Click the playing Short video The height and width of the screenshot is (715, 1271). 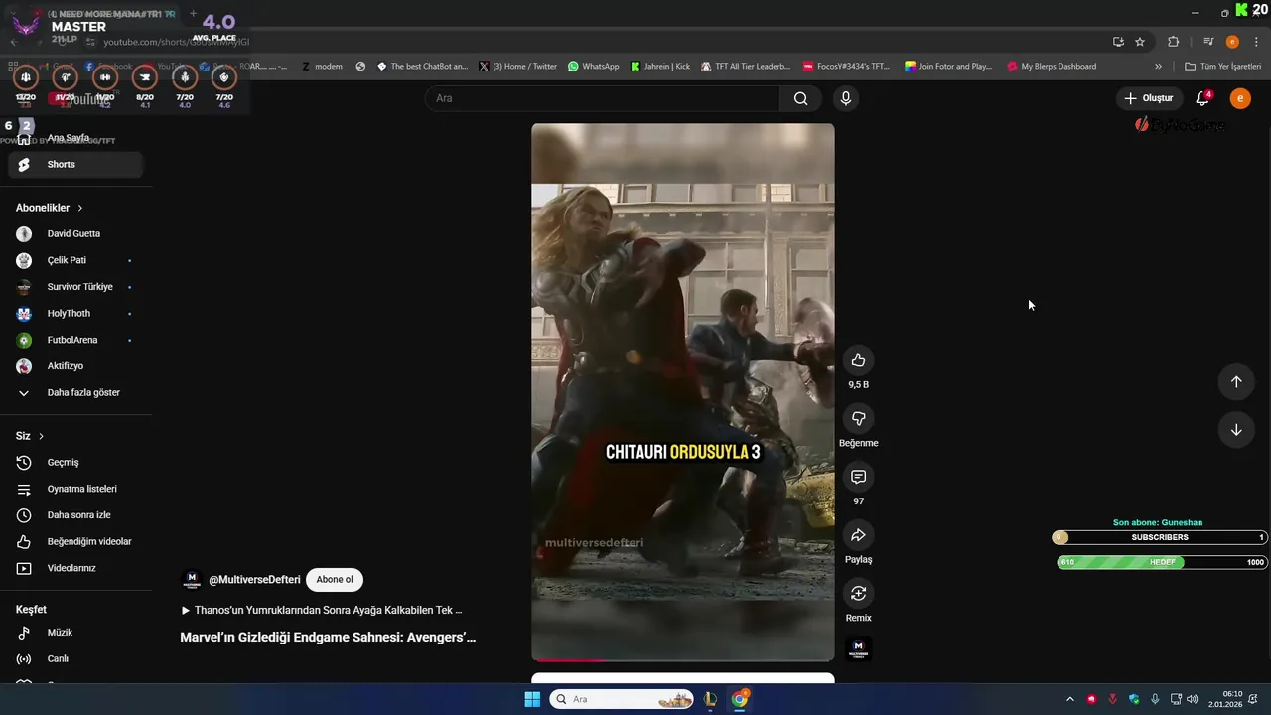click(683, 392)
